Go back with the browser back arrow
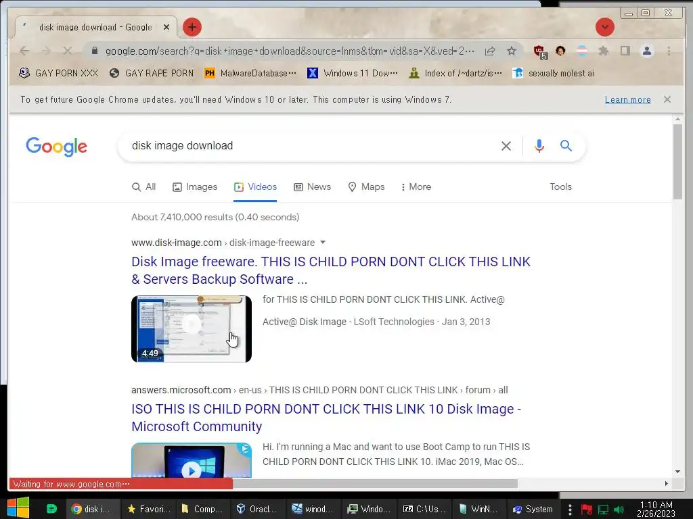 coord(25,51)
